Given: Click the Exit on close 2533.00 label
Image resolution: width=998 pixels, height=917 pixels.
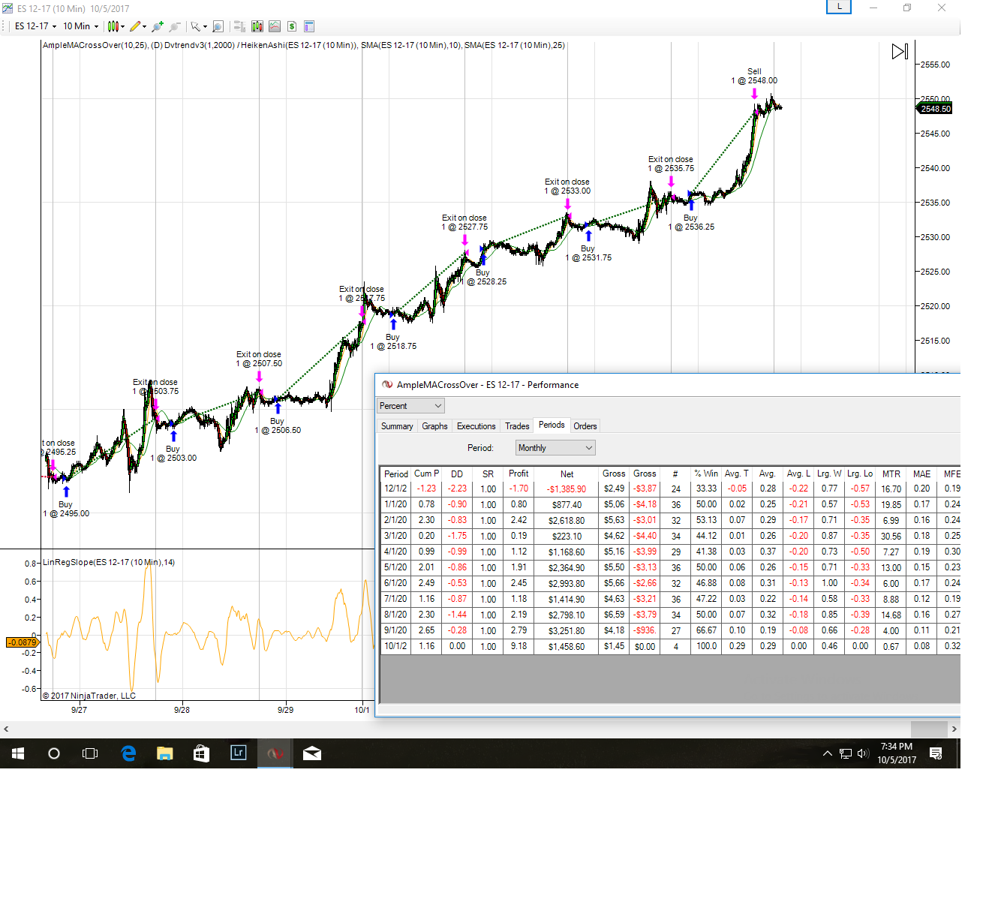Looking at the screenshot, I should (567, 186).
